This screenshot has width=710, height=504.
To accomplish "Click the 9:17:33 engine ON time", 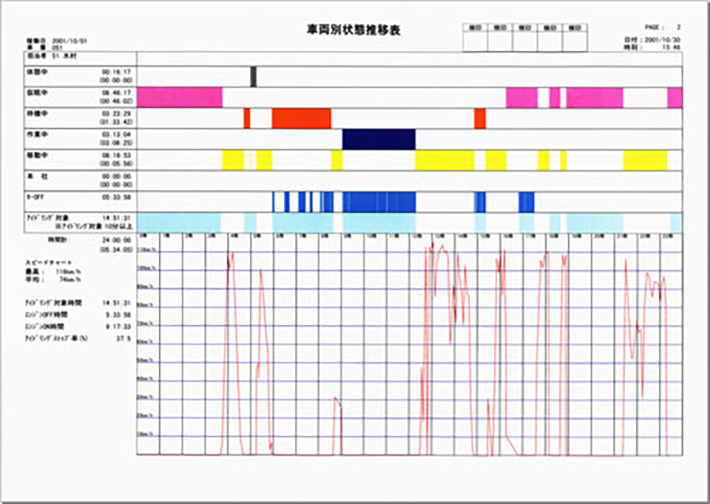I will point(117,327).
